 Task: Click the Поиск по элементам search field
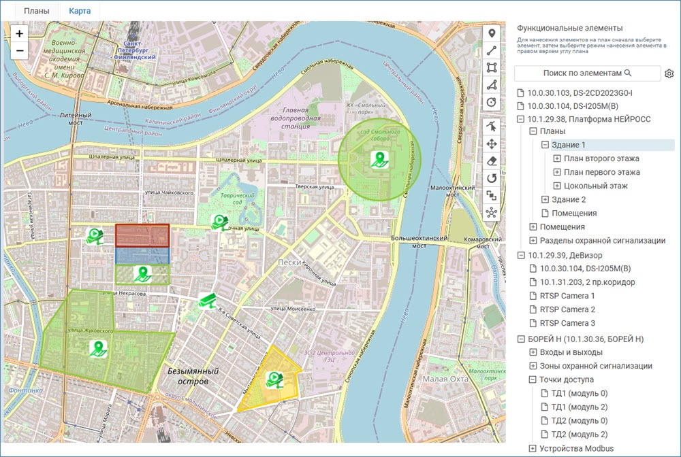coord(587,73)
